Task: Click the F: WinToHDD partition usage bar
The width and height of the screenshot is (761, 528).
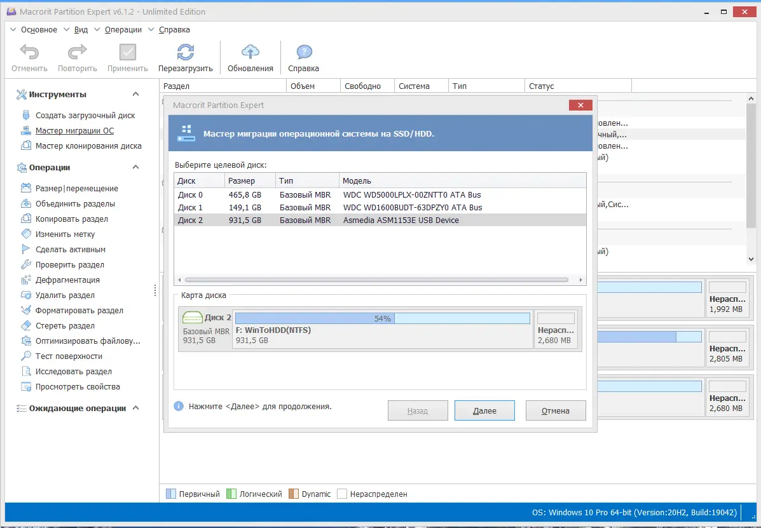Action: 383,318
